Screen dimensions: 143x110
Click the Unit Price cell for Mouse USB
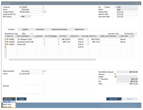pyautogui.click(x=65, y=44)
